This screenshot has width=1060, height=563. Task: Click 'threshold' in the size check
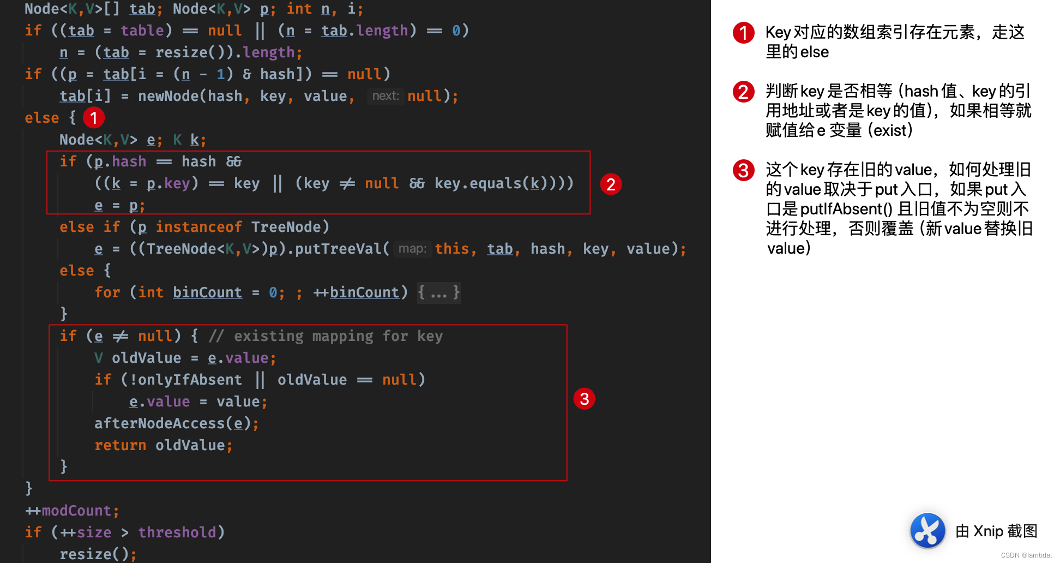coord(177,532)
